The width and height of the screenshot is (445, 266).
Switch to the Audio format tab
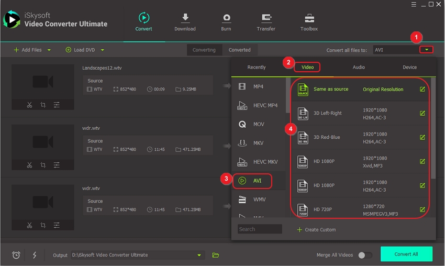(x=359, y=67)
